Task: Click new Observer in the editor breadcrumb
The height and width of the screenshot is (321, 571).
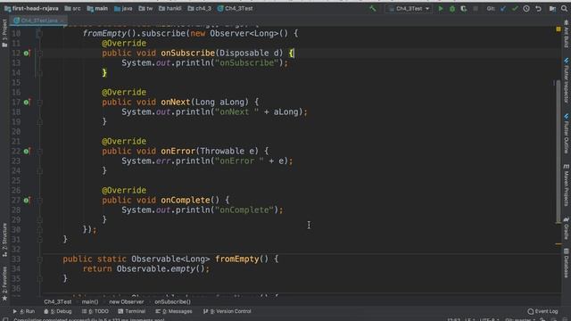Action: (x=126, y=301)
